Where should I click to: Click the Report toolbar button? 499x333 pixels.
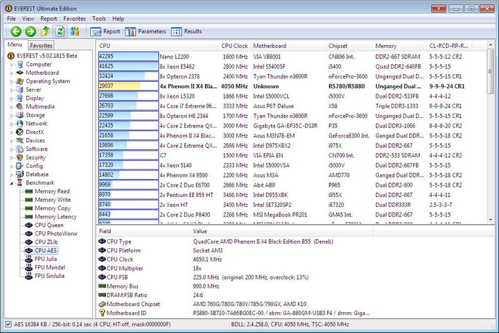(105, 31)
